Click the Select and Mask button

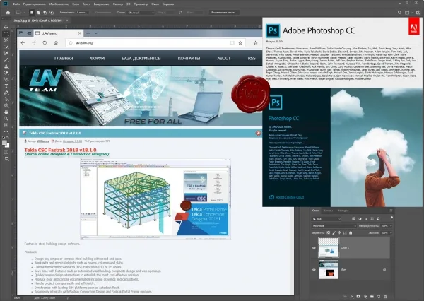click(224, 13)
